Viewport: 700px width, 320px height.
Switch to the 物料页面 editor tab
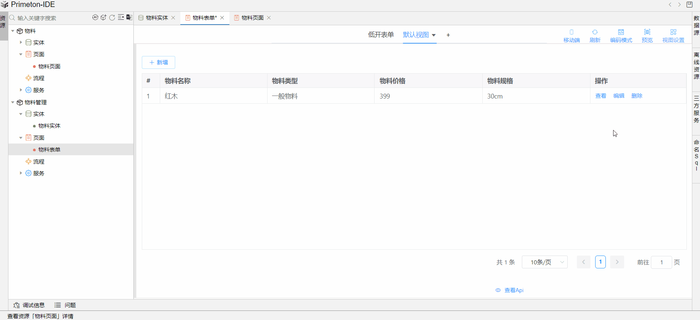[252, 18]
